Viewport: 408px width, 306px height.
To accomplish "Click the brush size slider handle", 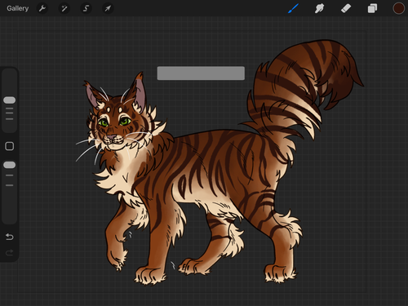I will click(x=10, y=100).
